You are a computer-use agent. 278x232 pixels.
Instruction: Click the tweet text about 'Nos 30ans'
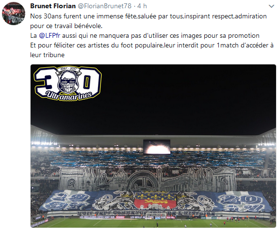(148, 21)
